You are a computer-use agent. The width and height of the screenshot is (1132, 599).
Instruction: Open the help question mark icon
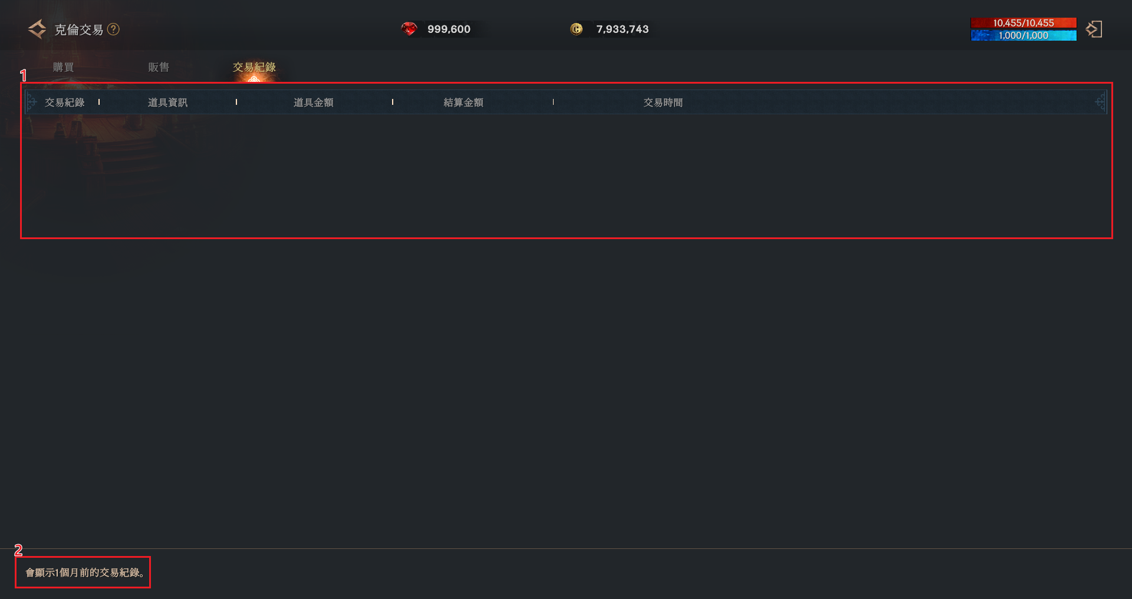(113, 29)
